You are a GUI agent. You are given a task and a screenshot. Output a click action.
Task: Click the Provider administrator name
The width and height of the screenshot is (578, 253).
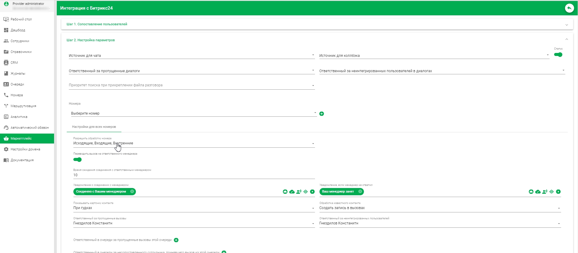coord(28,4)
